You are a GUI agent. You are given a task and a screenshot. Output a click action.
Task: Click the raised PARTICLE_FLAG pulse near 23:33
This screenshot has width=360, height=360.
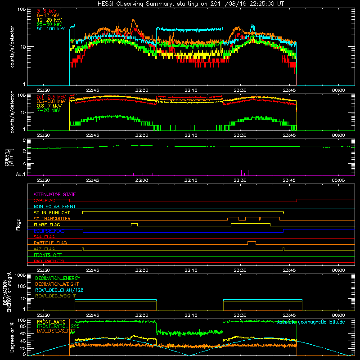[252, 243]
